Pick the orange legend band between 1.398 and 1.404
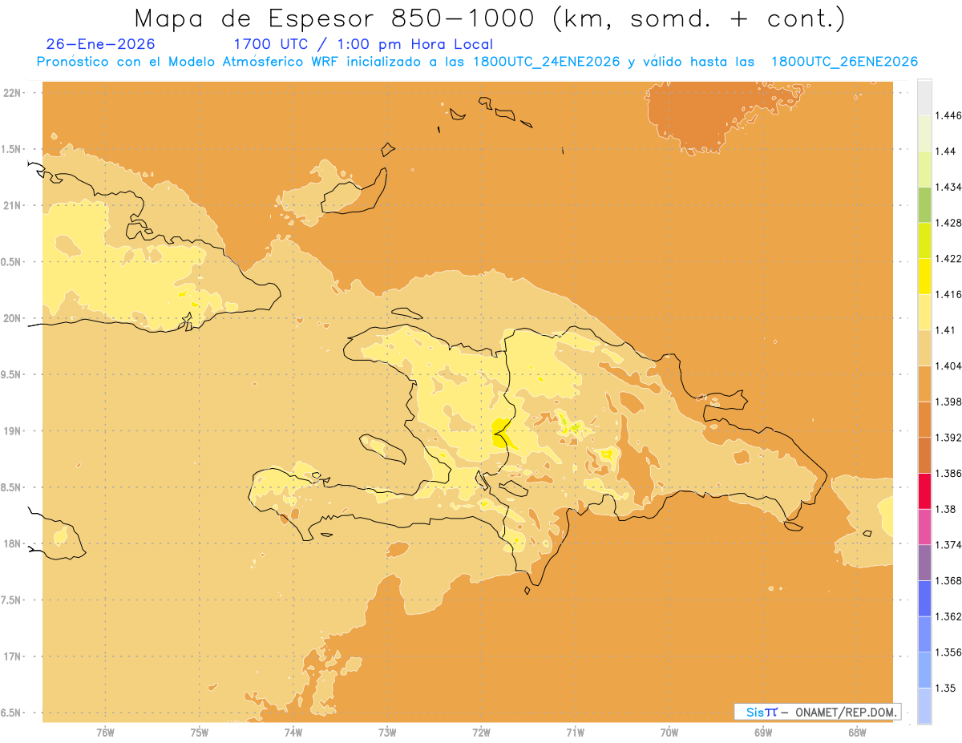 pos(924,384)
